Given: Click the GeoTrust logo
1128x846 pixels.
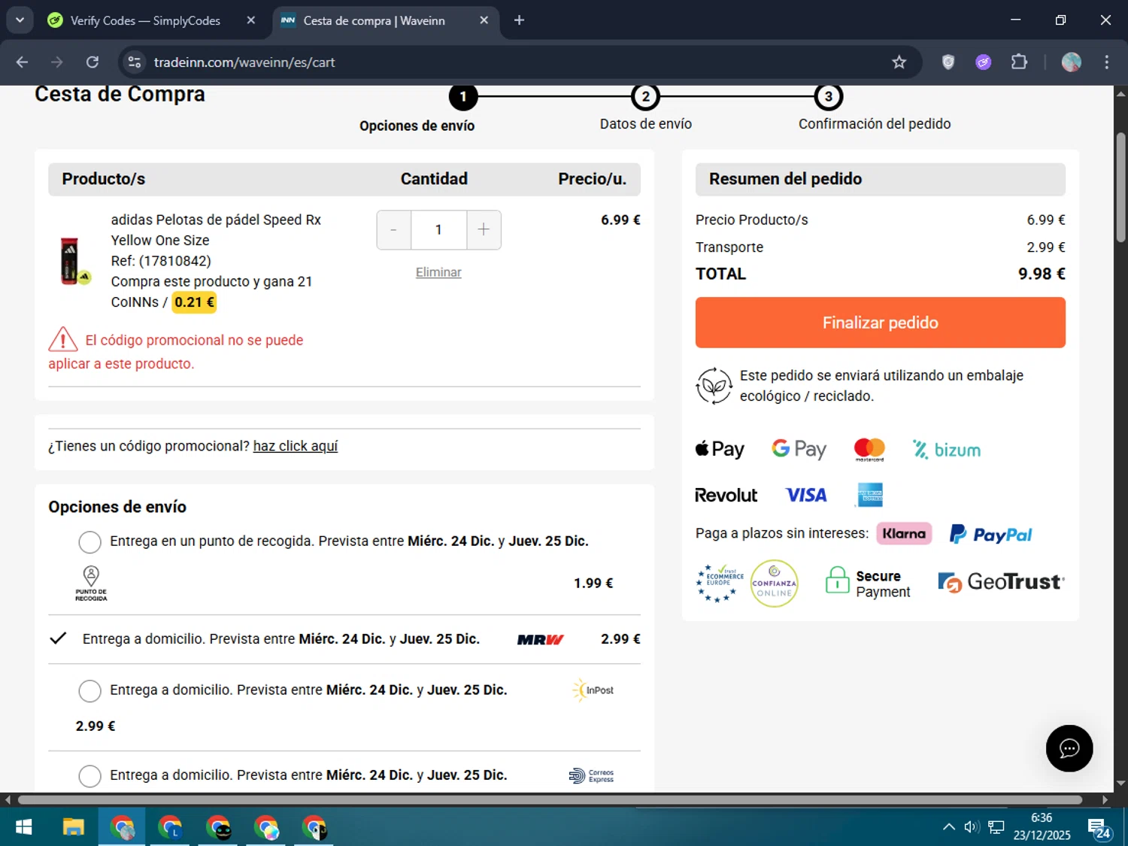Looking at the screenshot, I should tap(1001, 582).
